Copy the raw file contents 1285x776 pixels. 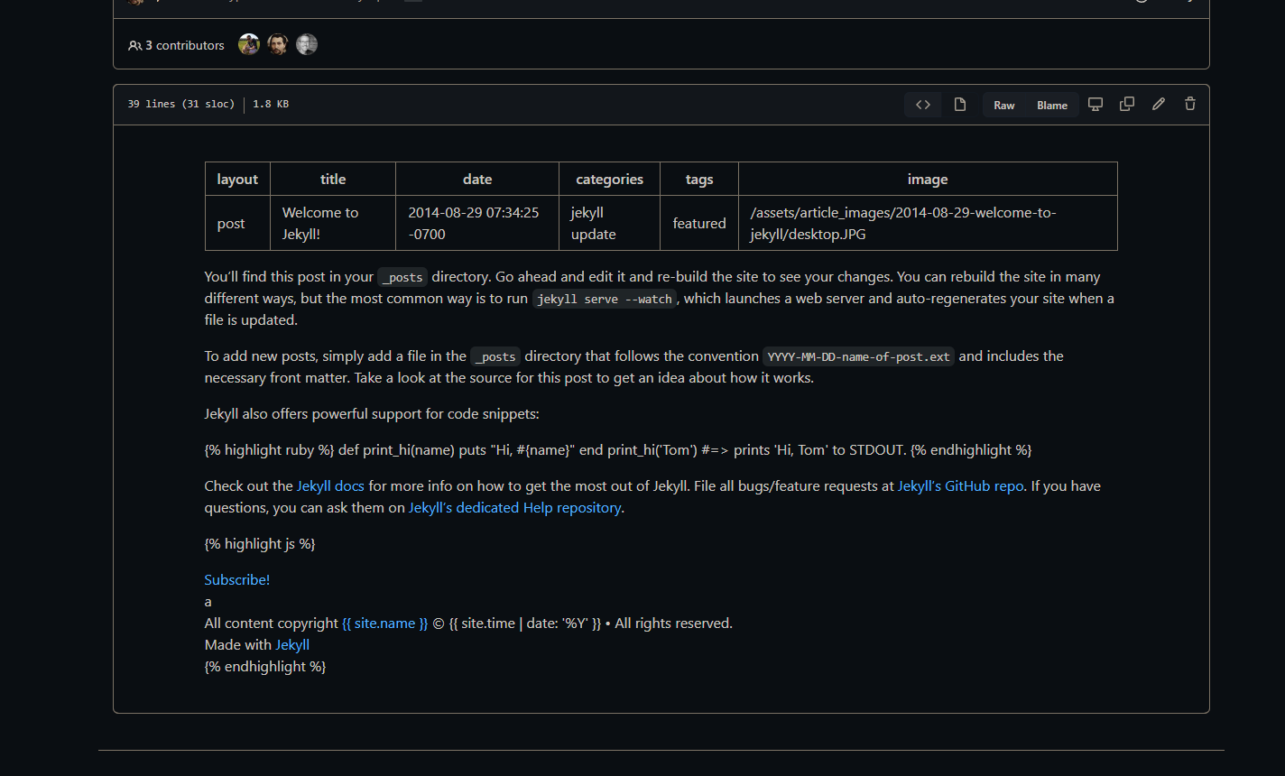tap(1127, 105)
